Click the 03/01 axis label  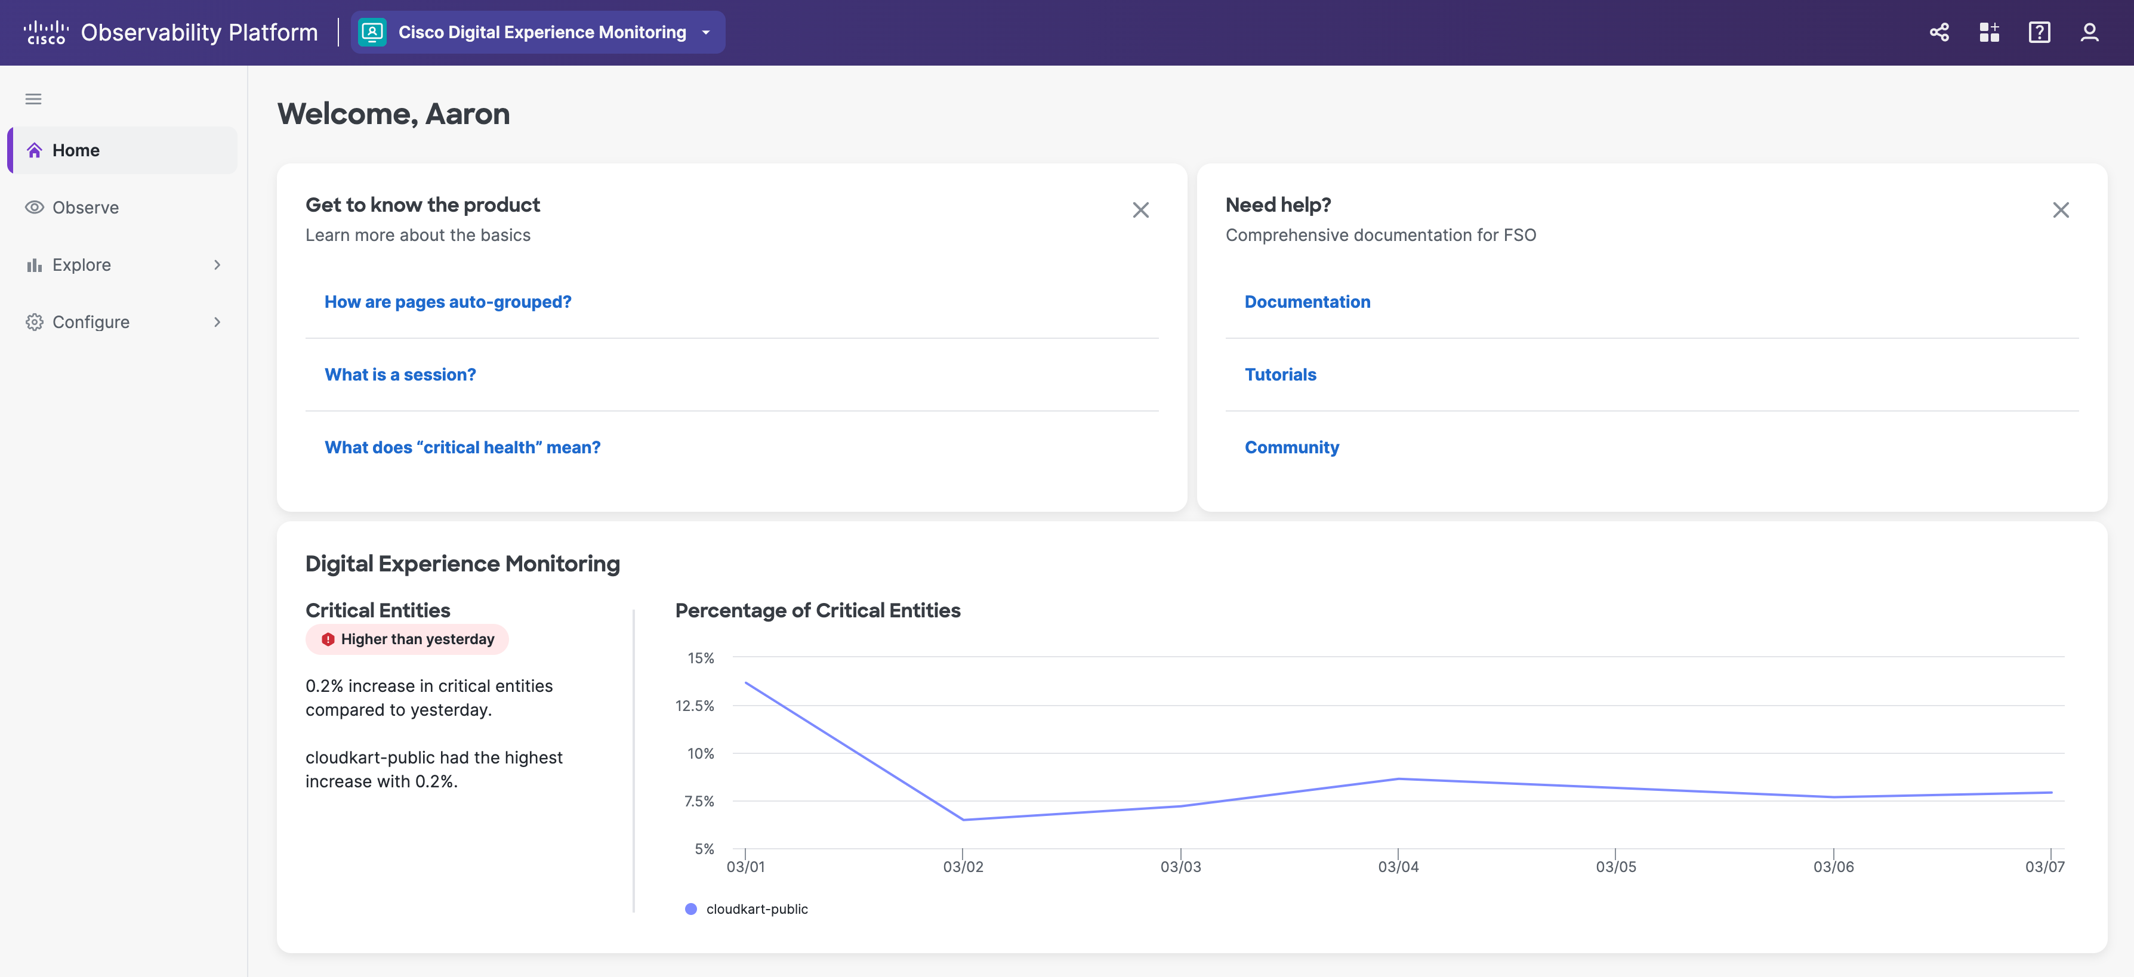pyautogui.click(x=745, y=867)
